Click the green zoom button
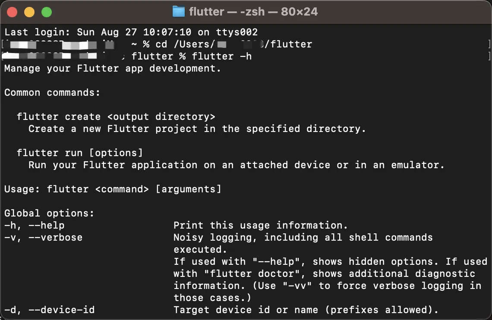492x320 pixels. (x=47, y=12)
